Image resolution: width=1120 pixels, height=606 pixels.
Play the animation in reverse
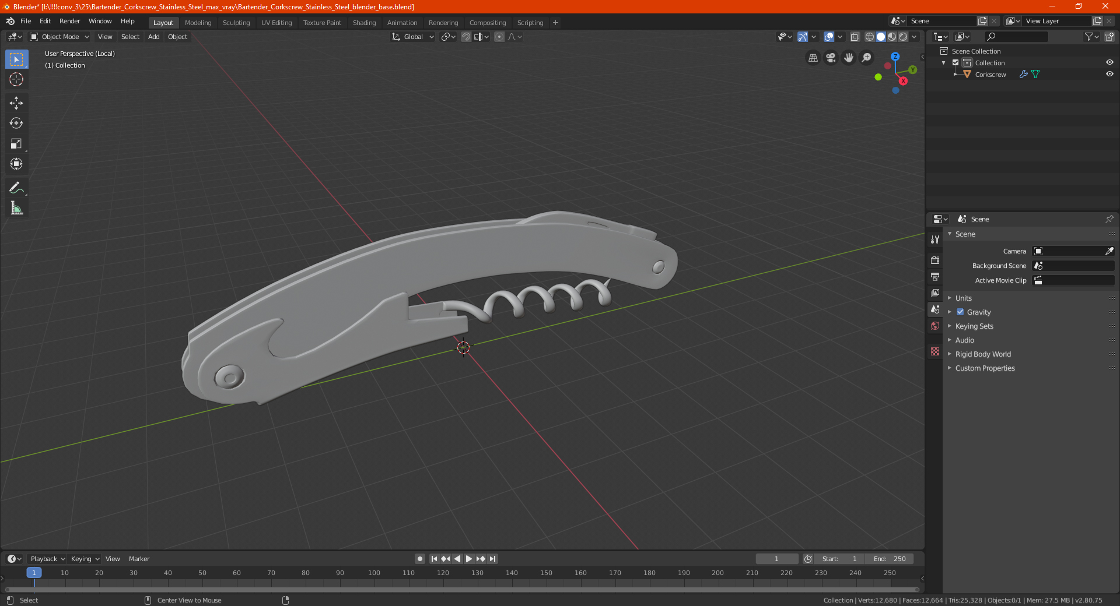point(457,559)
